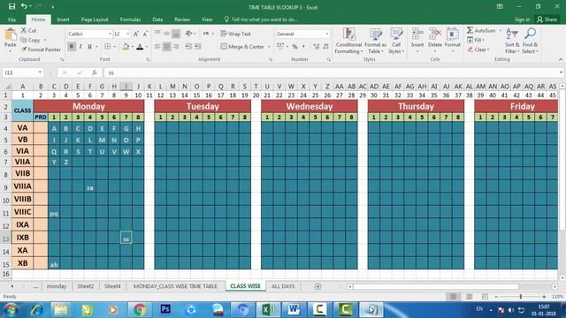Screen dimensions: 566x318
Task: Decrease font size with small A icon
Action: point(145,34)
